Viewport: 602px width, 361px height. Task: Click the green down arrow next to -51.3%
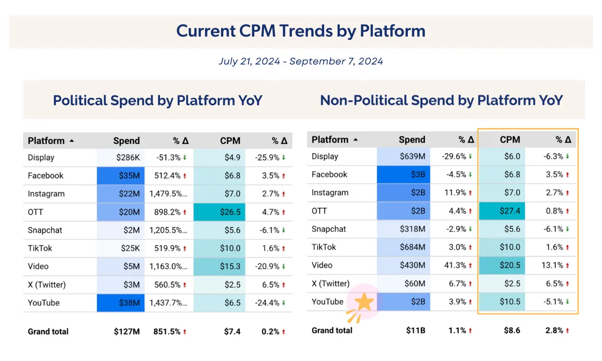185,158
